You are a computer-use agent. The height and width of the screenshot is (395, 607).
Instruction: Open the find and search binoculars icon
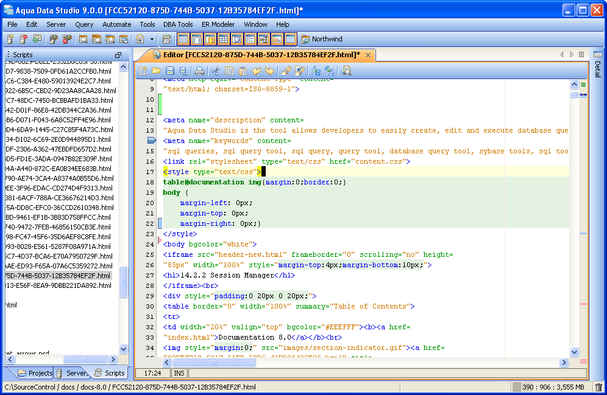346,71
